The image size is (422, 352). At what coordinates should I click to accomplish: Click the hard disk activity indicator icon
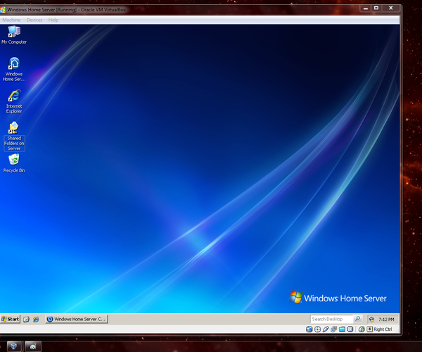coord(309,329)
